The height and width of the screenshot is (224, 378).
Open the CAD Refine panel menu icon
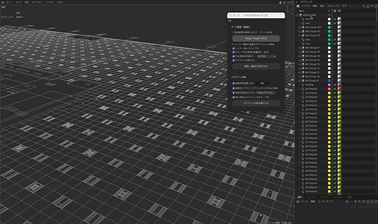click(x=230, y=21)
